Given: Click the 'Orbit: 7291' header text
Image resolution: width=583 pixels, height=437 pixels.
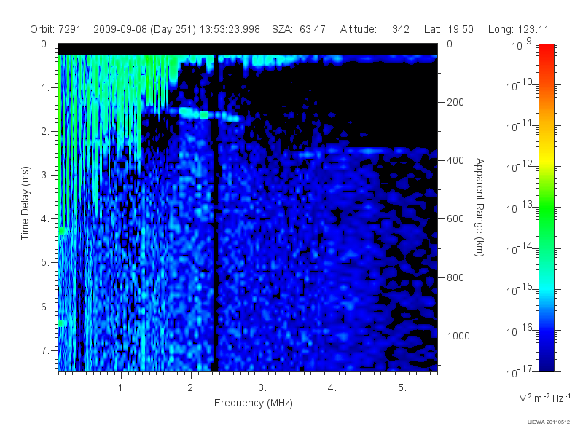Looking at the screenshot, I should tap(55, 29).
